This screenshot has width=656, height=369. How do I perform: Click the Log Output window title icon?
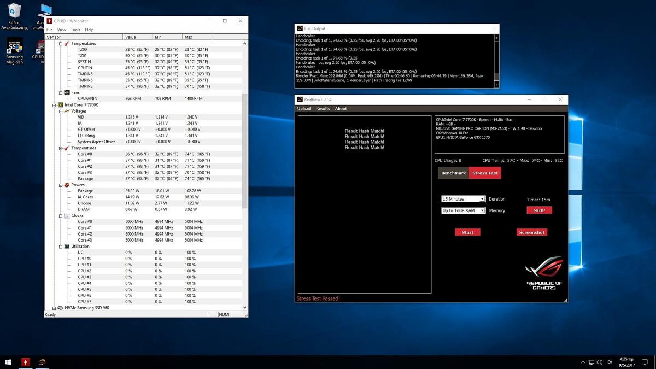300,28
